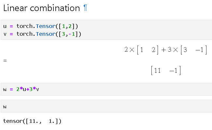Click the 3*v term in the w assignment
The height and width of the screenshot is (130, 212).
pyautogui.click(x=34, y=89)
